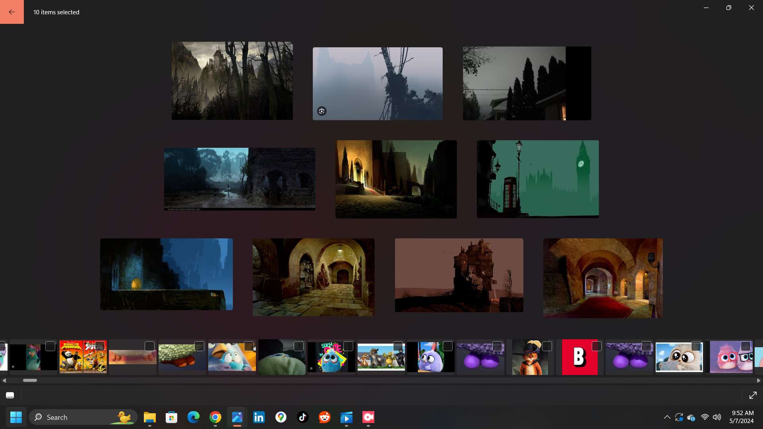Tick the checkbox on the Puss in Boots thumbnail
This screenshot has width=763, height=429.
547,346
